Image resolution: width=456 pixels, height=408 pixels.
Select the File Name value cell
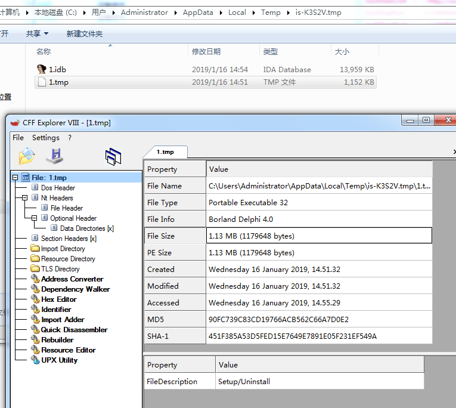(319, 186)
